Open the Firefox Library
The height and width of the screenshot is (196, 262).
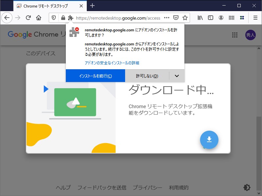(200, 18)
